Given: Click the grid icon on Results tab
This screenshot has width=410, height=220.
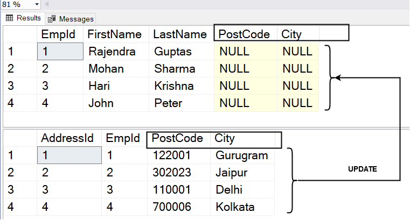Looking at the screenshot, I should pos(9,18).
